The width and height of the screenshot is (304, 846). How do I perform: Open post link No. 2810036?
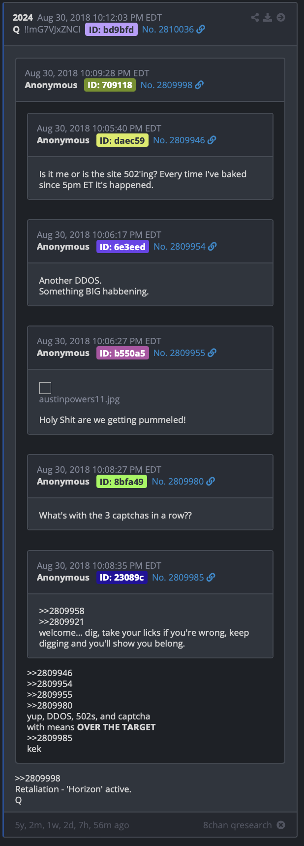(168, 30)
